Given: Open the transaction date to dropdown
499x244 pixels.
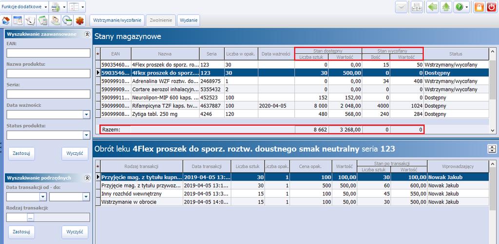Looking at the screenshot, I should click(86, 197).
